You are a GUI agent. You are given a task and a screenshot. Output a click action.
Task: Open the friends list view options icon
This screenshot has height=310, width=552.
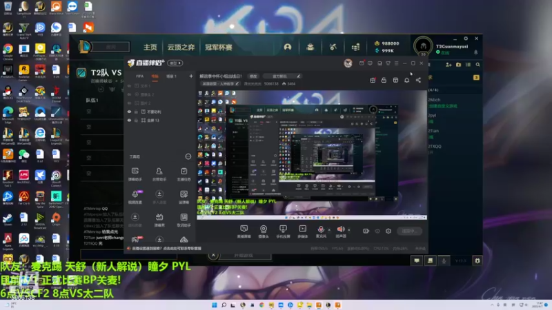click(x=468, y=65)
